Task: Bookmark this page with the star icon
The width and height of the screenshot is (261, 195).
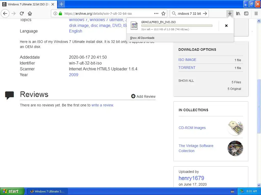Action: click(163, 13)
